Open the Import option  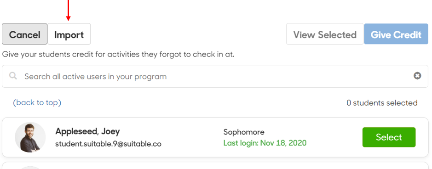point(69,34)
